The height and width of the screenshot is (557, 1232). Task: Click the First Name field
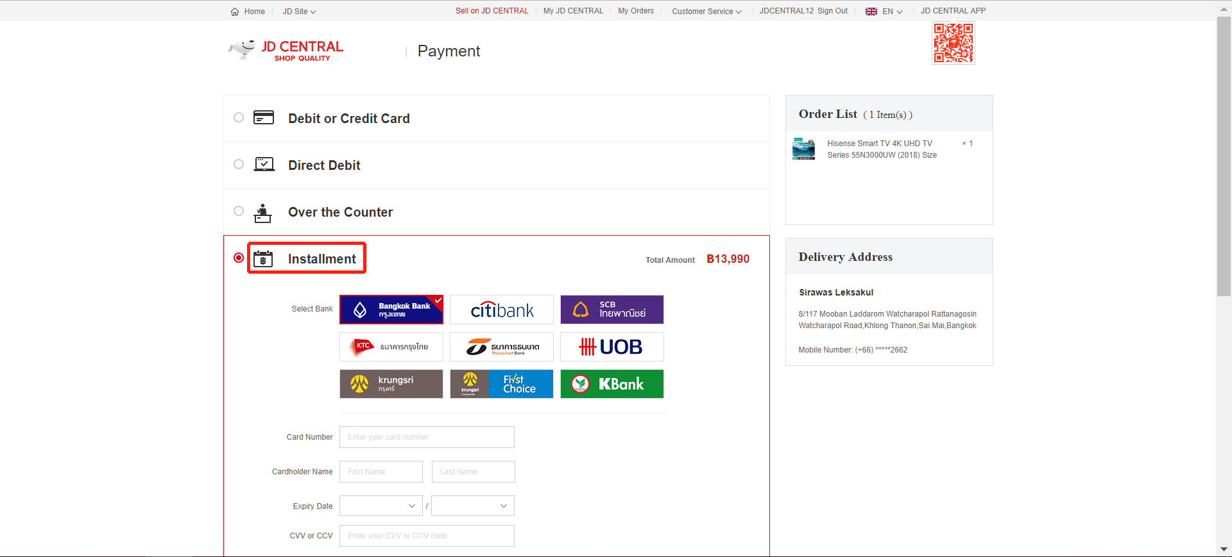(381, 472)
